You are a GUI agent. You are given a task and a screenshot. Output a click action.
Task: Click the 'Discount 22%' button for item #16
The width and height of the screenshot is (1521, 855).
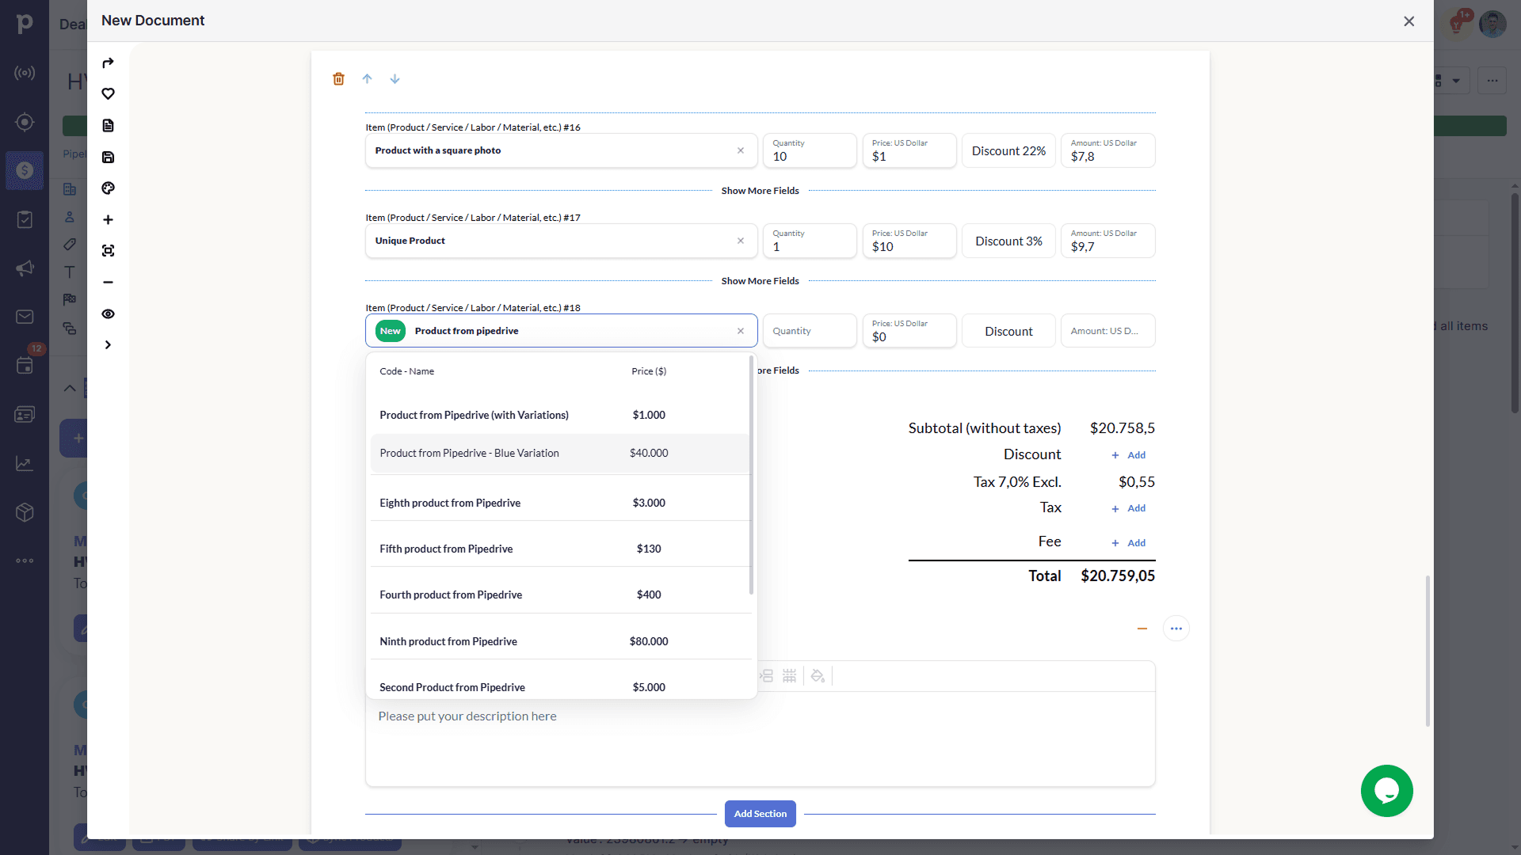(x=1008, y=150)
